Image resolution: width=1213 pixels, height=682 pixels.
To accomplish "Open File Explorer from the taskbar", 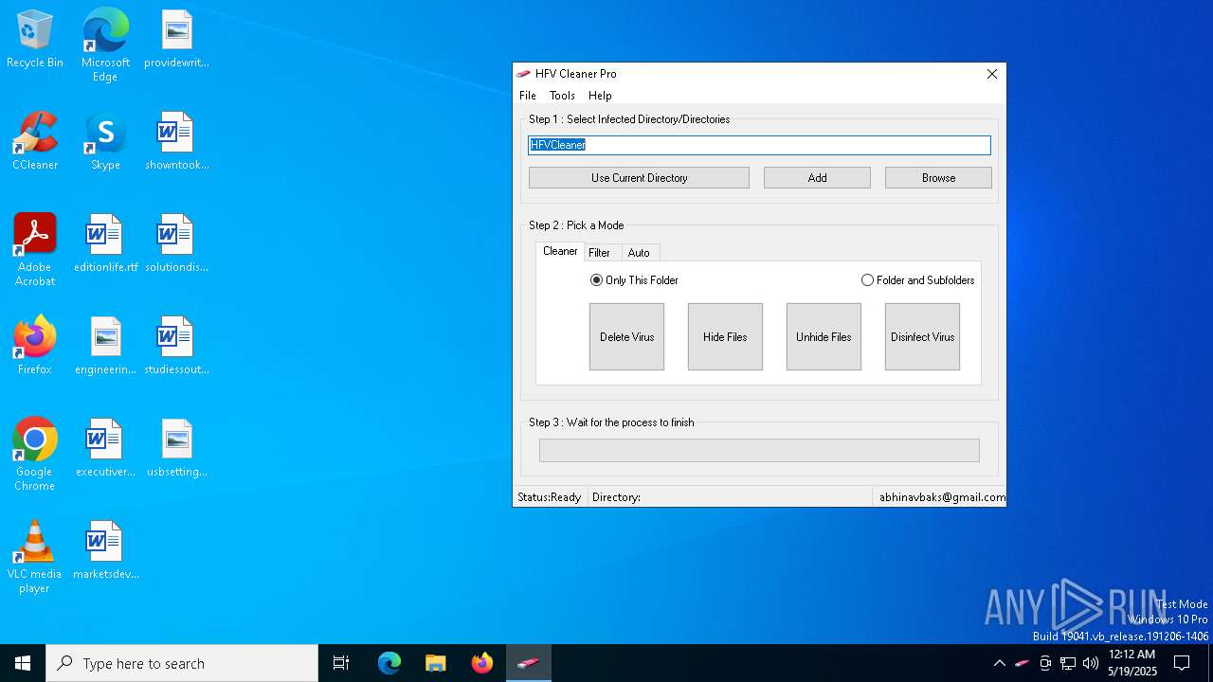I will tap(436, 663).
